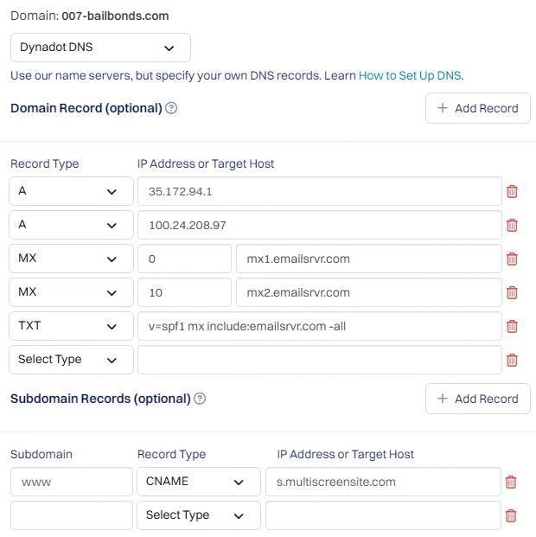The image size is (536, 537).
Task: Delete the SPF TXT record
Action: pos(512,326)
